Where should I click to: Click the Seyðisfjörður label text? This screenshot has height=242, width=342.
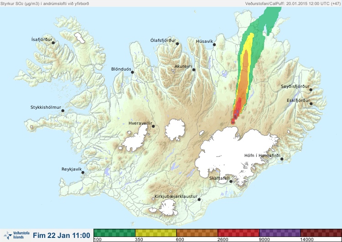pos(295,86)
